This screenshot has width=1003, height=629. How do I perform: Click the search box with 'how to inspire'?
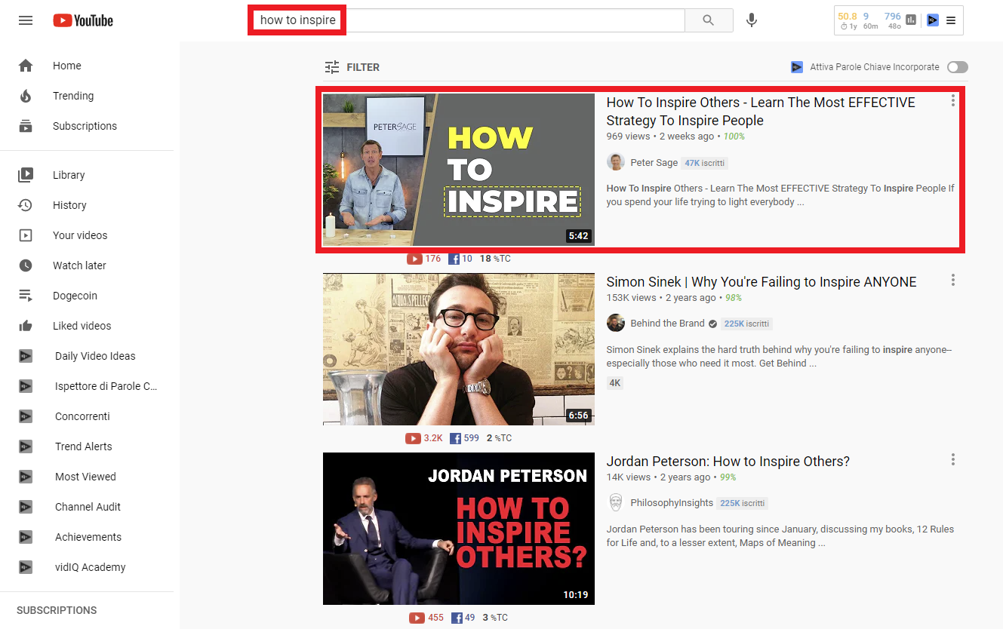click(x=466, y=20)
